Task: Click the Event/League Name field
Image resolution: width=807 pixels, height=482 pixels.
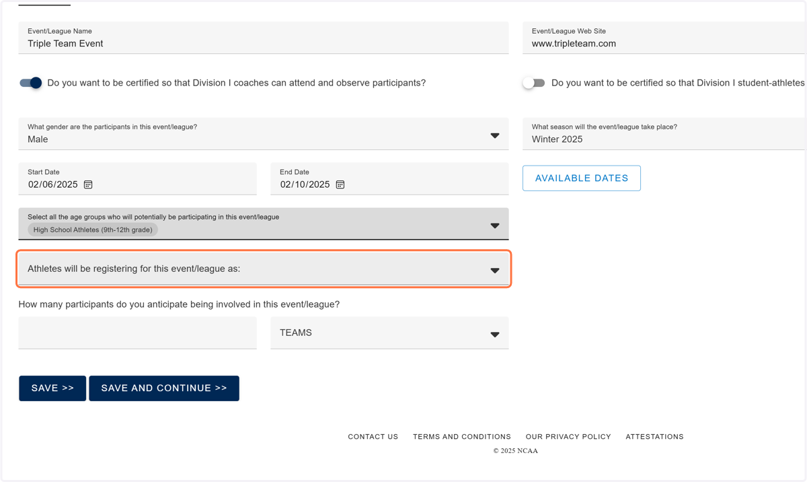Action: [x=264, y=38]
